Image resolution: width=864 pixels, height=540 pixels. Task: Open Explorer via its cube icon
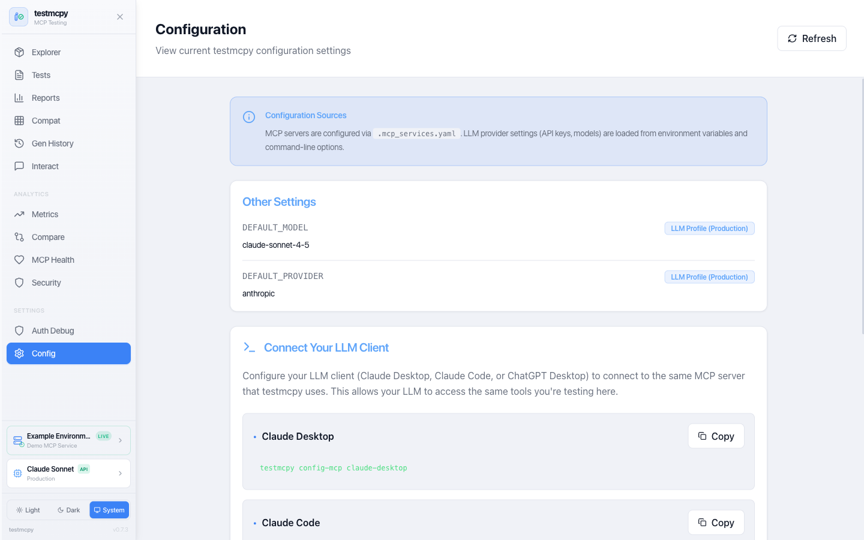tap(19, 52)
